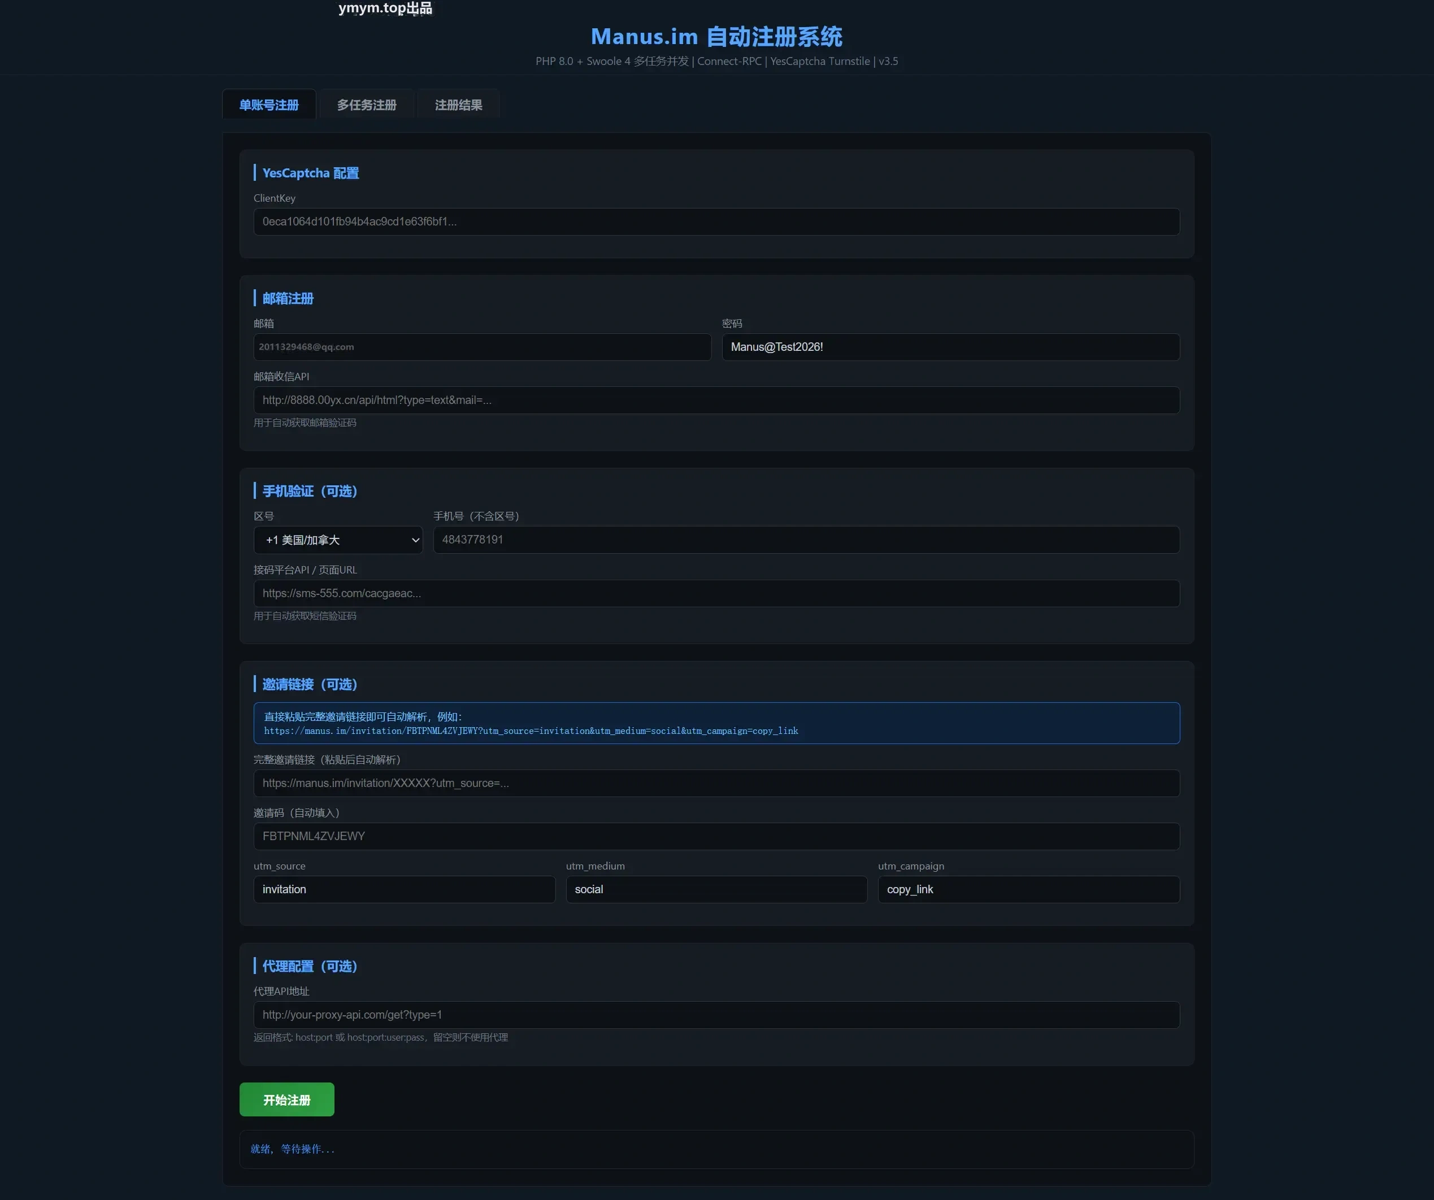Click the example manus.im invitation URL text
The height and width of the screenshot is (1200, 1434).
coord(531,731)
